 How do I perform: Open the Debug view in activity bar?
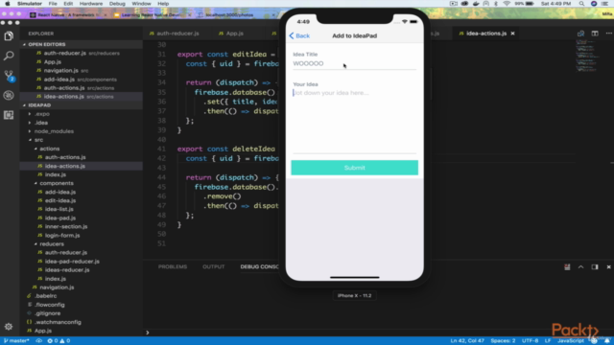[x=9, y=96]
